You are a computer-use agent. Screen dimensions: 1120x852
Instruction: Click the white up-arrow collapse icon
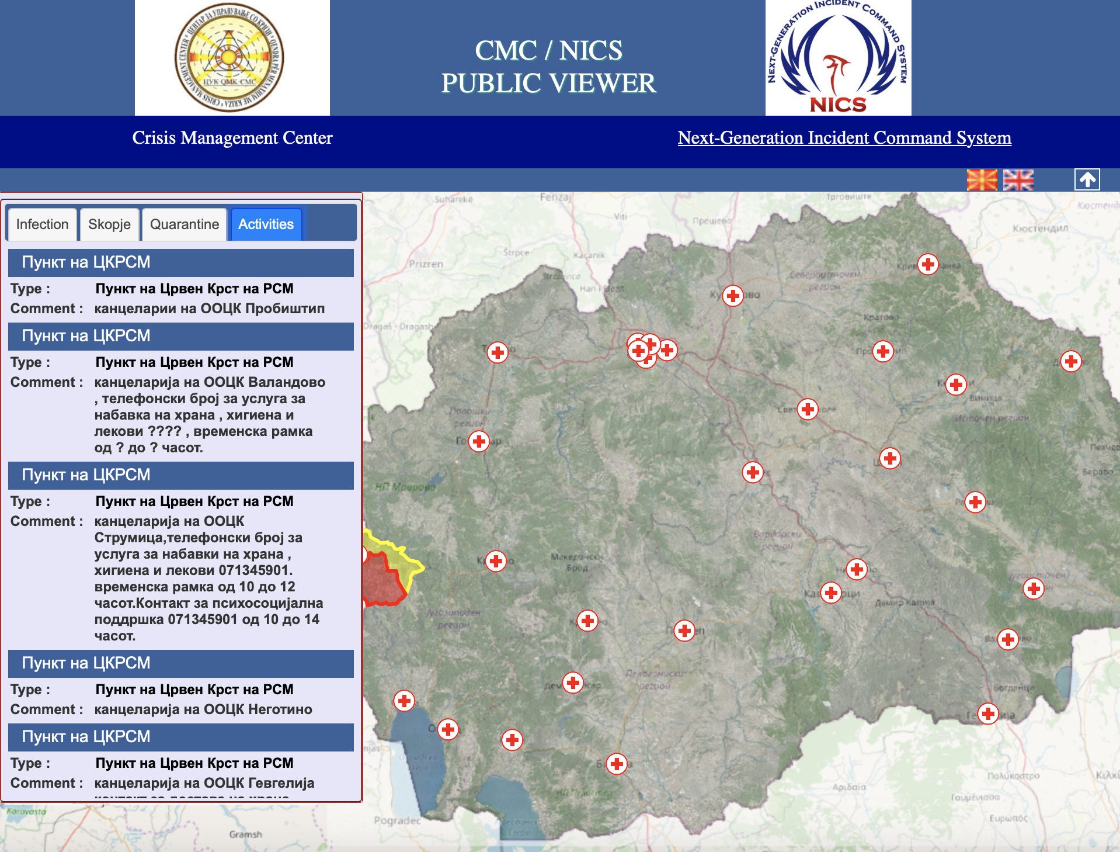1087,179
